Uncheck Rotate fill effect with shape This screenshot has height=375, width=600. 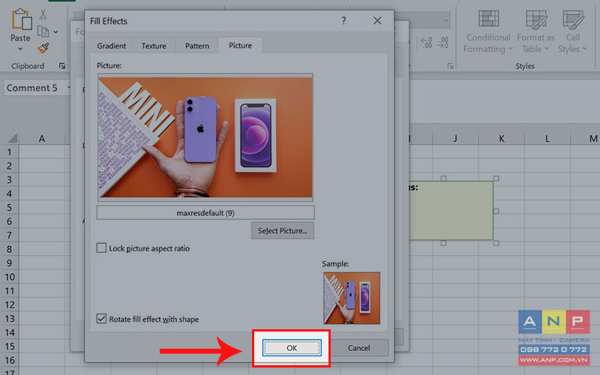[x=101, y=319]
